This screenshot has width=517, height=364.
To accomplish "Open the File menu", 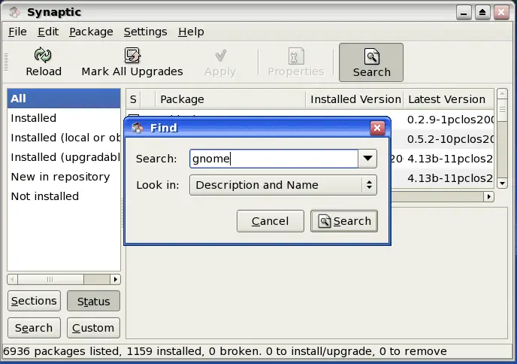I will pyautogui.click(x=17, y=32).
